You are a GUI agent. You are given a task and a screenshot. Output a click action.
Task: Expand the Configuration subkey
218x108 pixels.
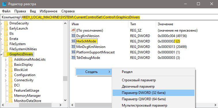tap(6, 75)
